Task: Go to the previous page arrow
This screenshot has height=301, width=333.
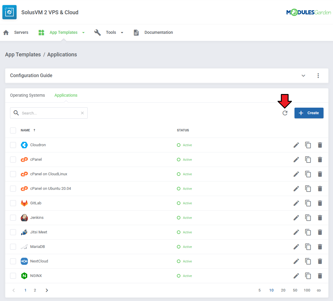Action: 14,290
